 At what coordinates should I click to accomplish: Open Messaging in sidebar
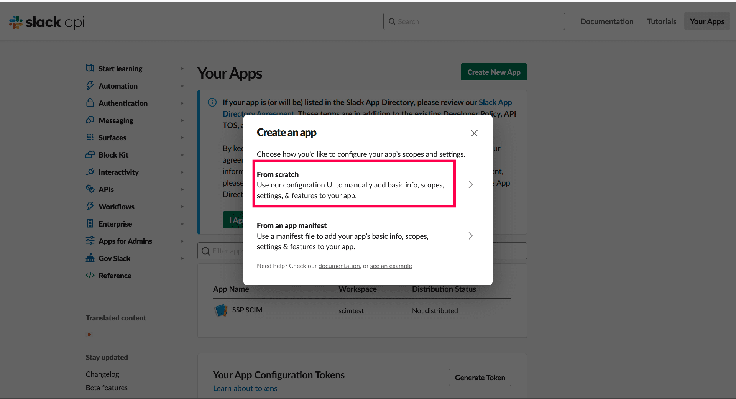(x=116, y=120)
